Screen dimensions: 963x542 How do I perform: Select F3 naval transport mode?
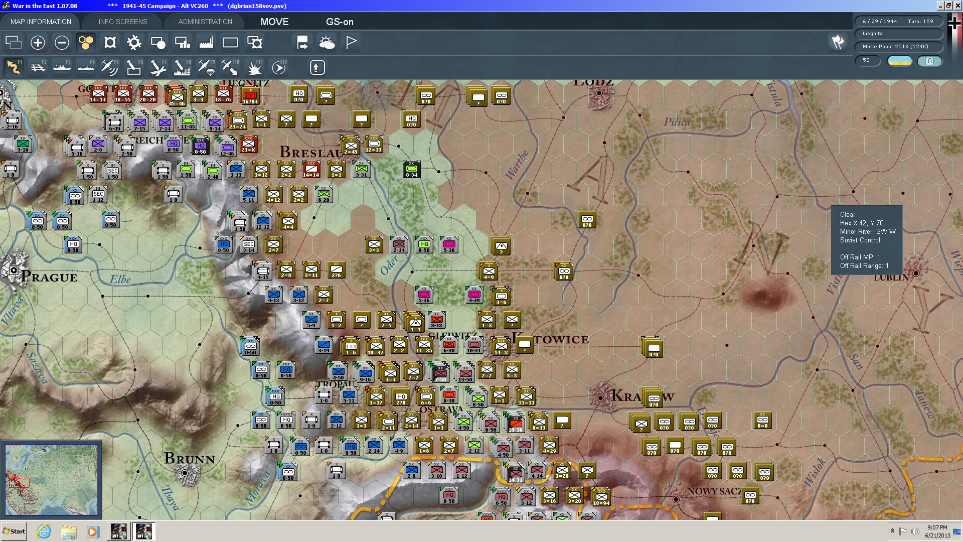click(x=62, y=67)
